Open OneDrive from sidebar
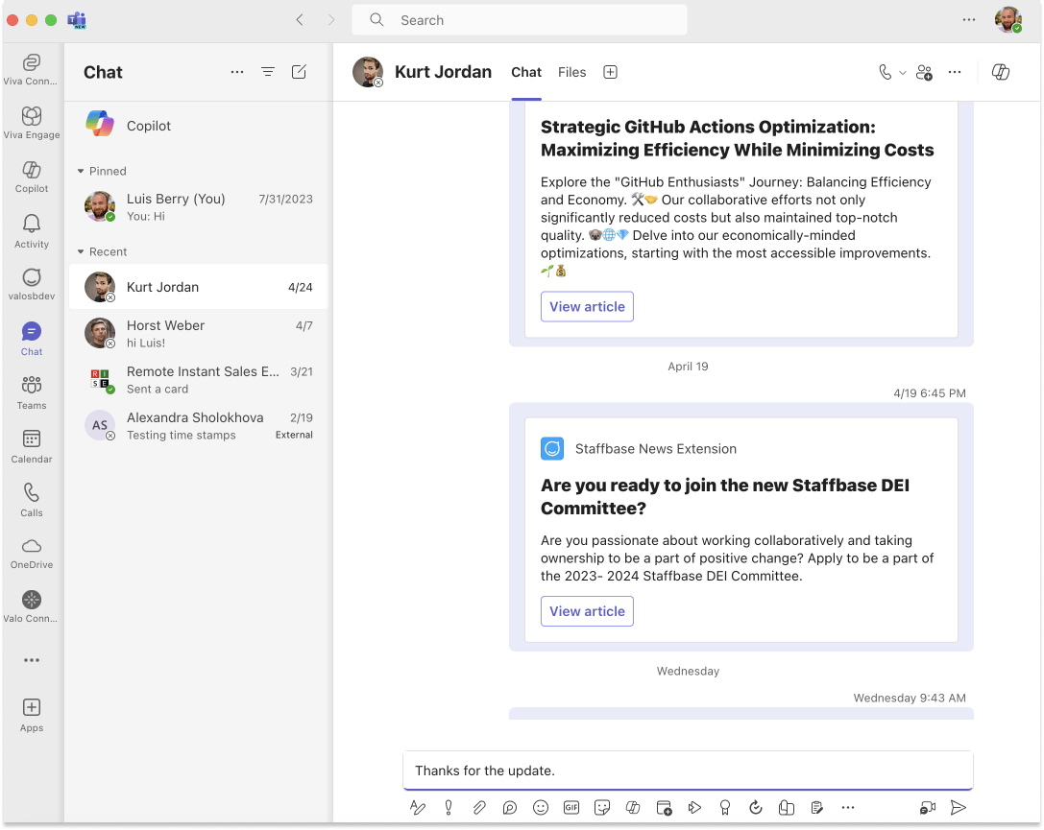 [x=32, y=554]
